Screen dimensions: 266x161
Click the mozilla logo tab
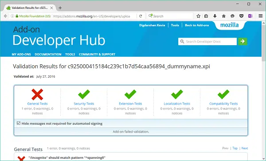[229, 25]
